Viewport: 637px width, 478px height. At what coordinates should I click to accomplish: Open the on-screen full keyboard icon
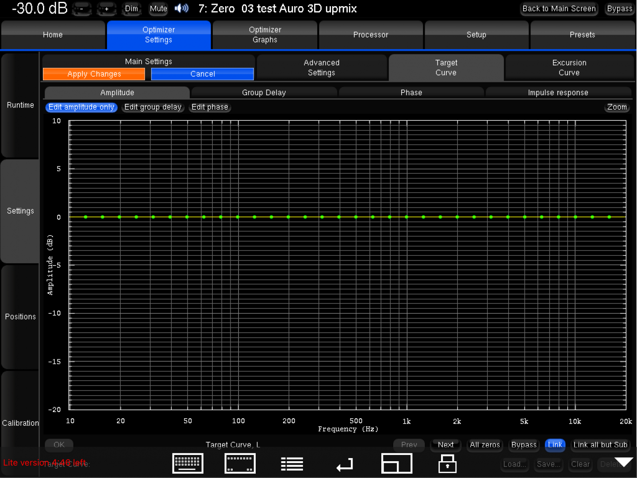(x=188, y=463)
